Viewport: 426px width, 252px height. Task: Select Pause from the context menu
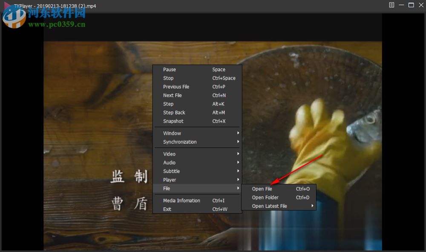(x=170, y=70)
